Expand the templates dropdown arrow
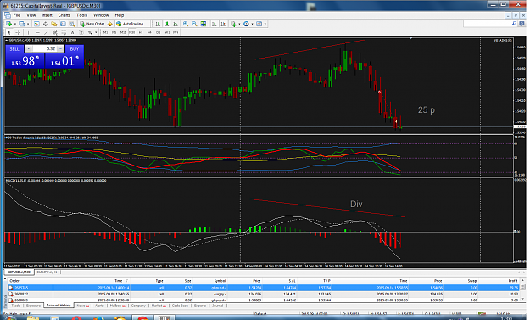This screenshot has width=530, height=320. click(x=265, y=24)
